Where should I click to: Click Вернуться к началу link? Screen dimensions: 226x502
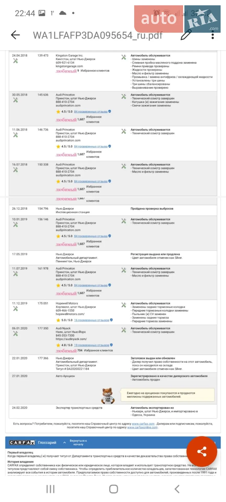click(x=78, y=442)
